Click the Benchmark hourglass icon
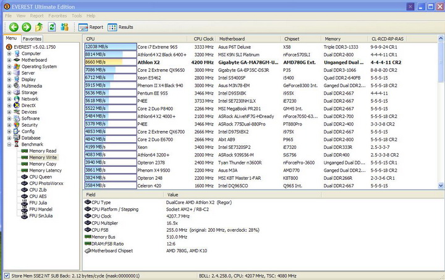The image size is (445, 280). click(x=17, y=145)
